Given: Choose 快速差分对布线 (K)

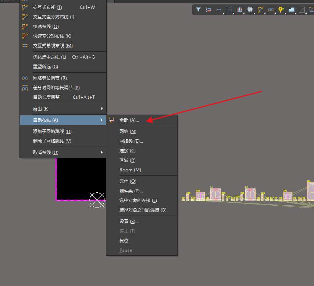Looking at the screenshot, I should click(x=63, y=36).
